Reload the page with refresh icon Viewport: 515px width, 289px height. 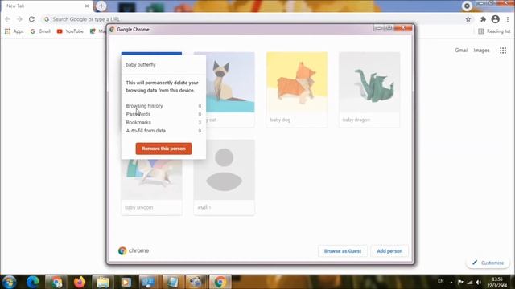point(31,19)
